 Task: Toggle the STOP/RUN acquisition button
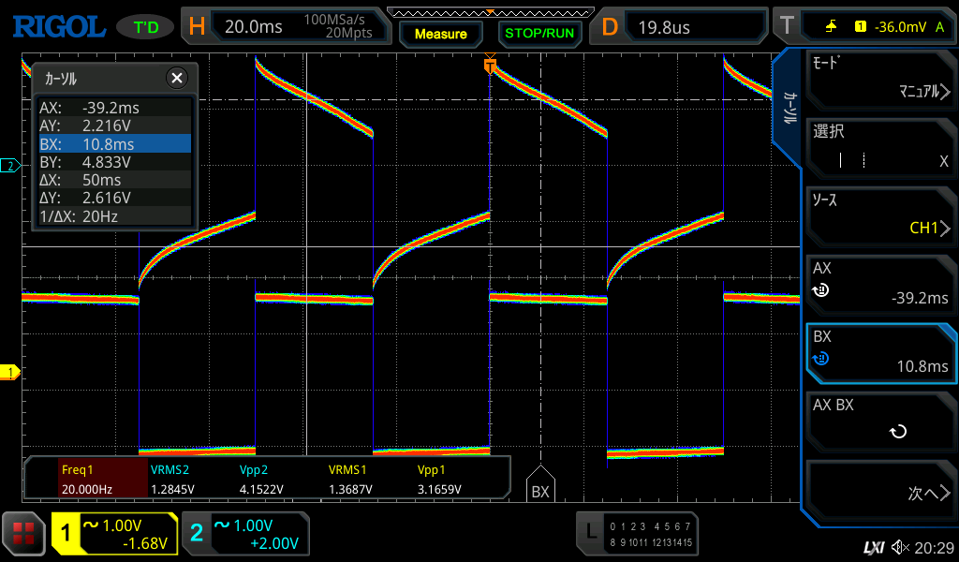pyautogui.click(x=539, y=33)
